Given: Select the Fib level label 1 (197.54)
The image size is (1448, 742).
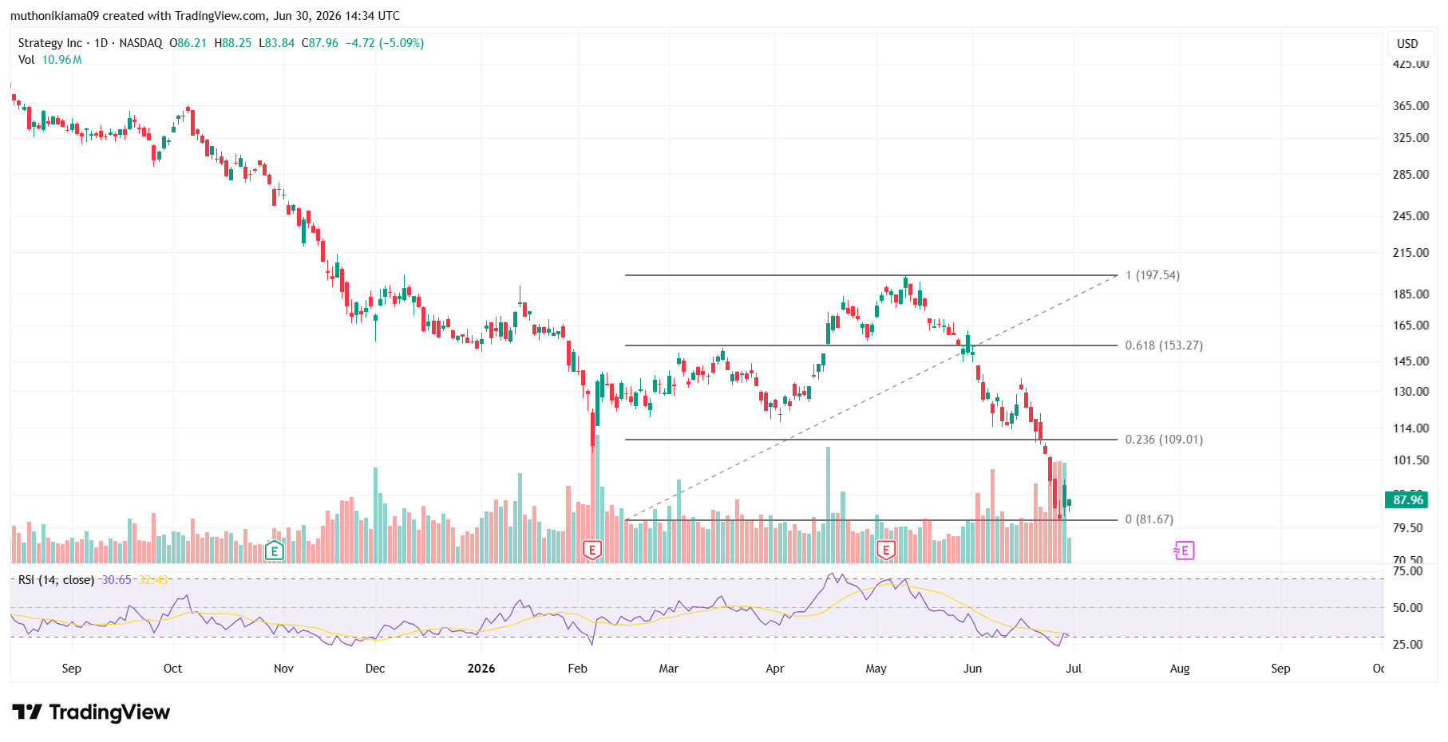Looking at the screenshot, I should [1153, 275].
